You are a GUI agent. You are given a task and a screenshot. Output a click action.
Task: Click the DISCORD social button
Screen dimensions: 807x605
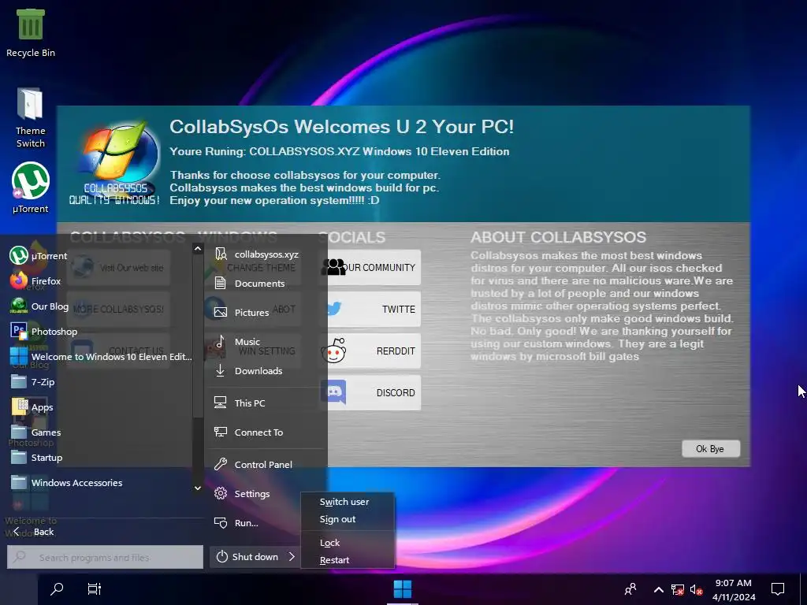click(369, 392)
